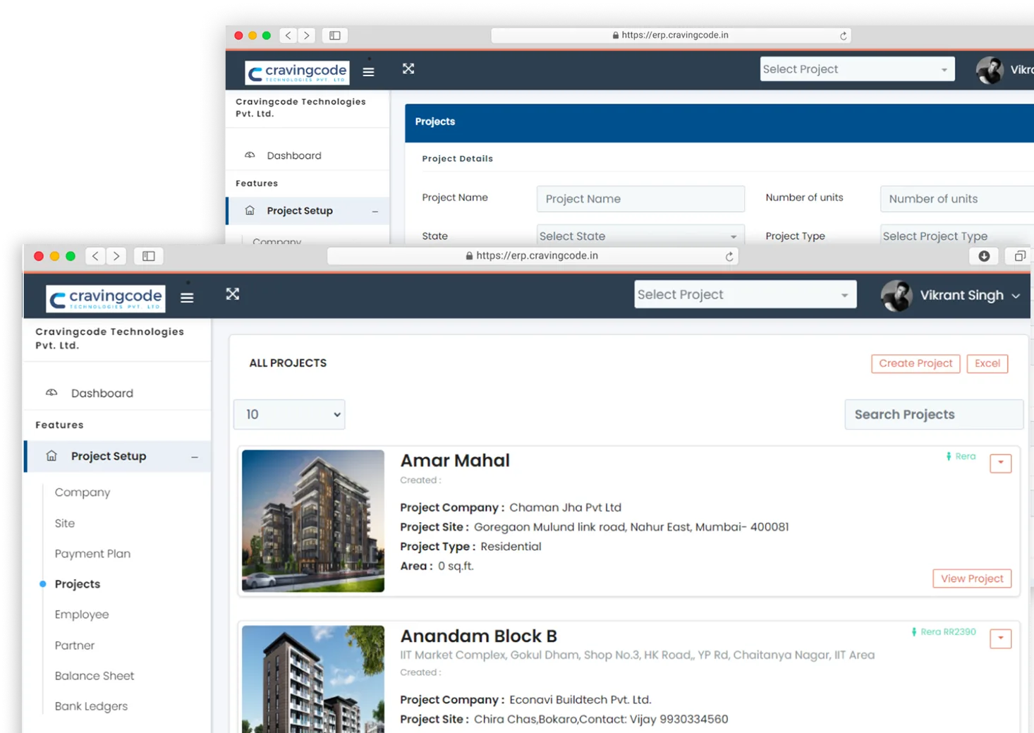
Task: Click the Excel export button
Action: (x=987, y=363)
